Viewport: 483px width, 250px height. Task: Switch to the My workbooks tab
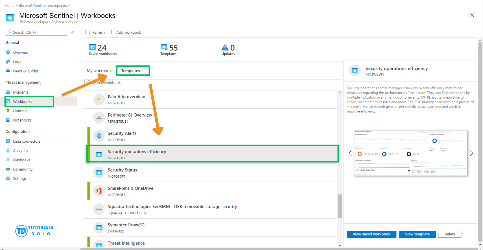coord(100,71)
